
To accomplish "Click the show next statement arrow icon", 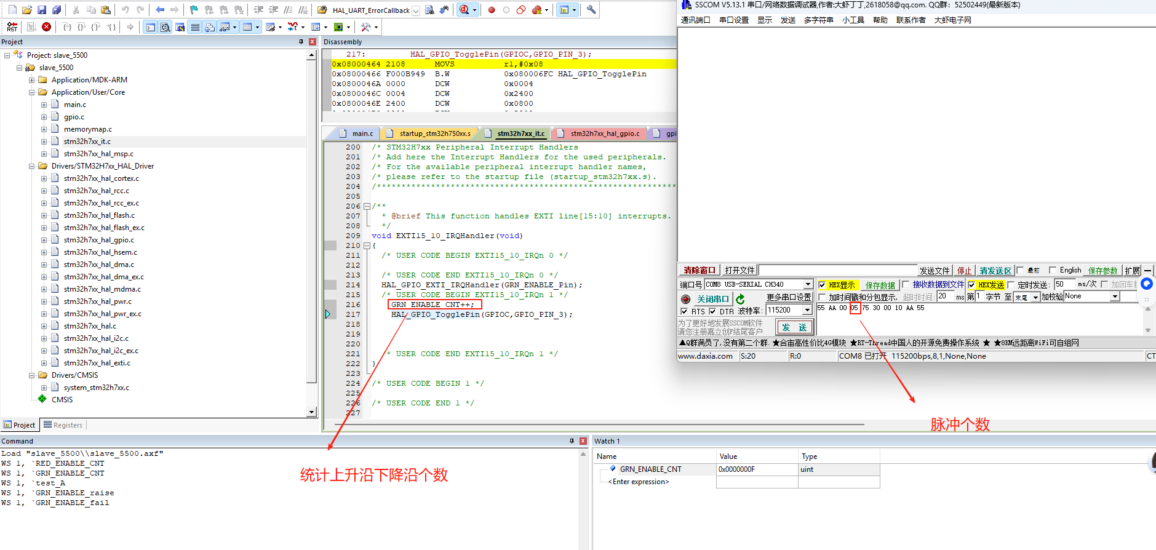I will (x=130, y=27).
